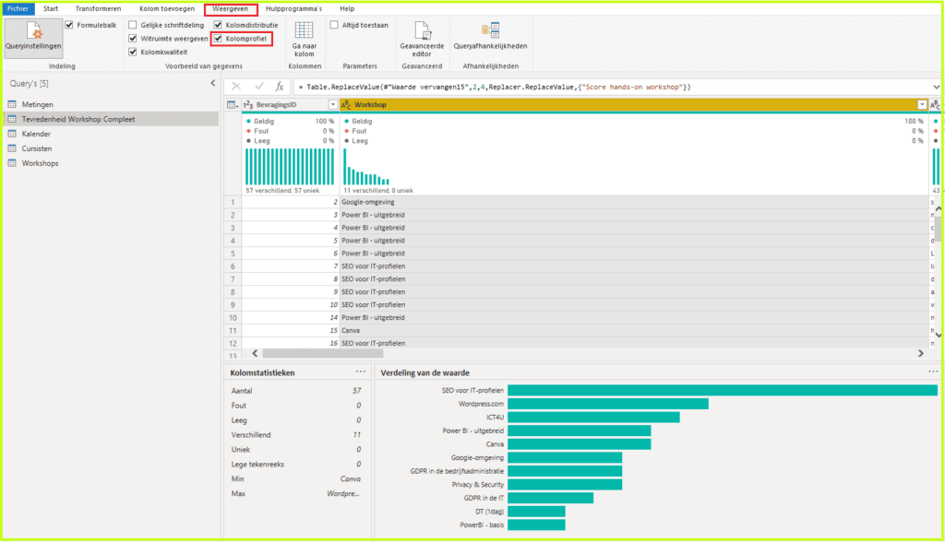Viewport: 945px width, 542px height.
Task: Open the Geavanceerde editor
Action: pos(422,39)
